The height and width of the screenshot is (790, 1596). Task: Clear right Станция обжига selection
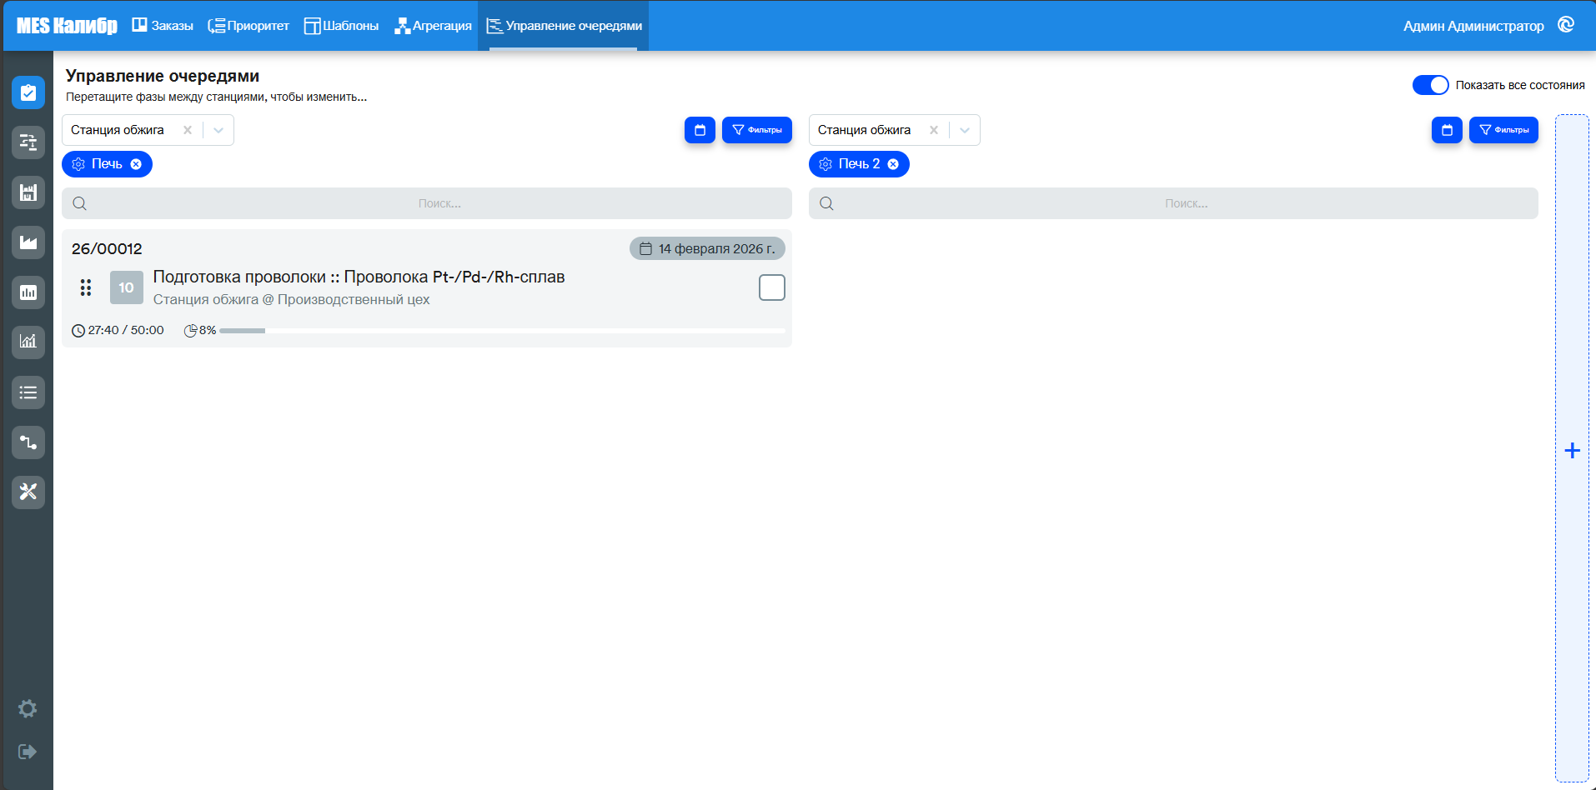pyautogui.click(x=934, y=130)
